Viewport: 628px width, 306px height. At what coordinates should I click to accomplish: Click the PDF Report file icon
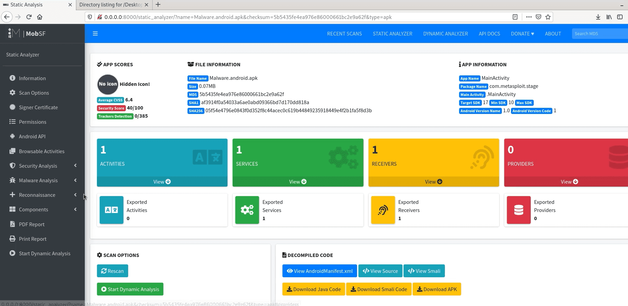point(13,224)
